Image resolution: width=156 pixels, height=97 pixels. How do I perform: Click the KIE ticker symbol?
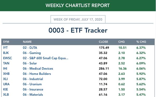pos(5,89)
